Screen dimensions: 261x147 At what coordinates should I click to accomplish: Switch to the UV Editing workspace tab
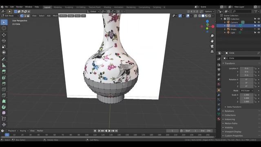click(x=81, y=7)
